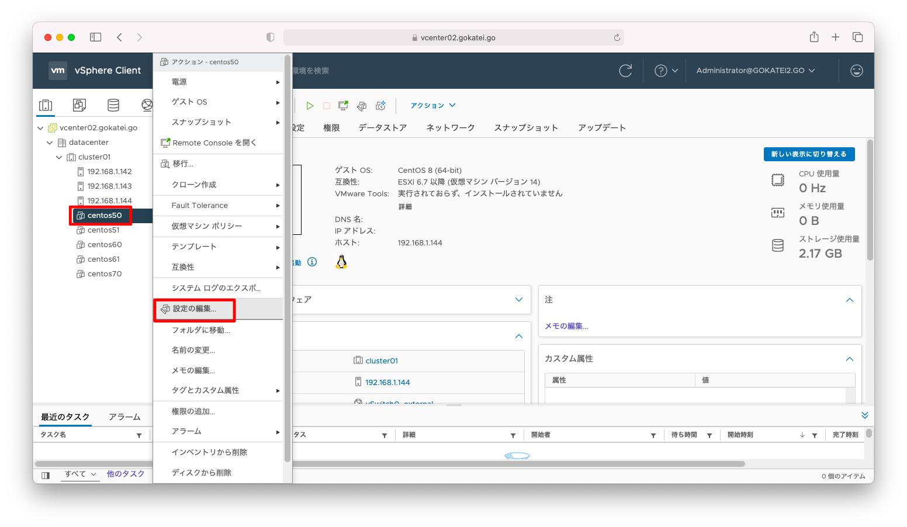Click the Safari sidebar toggle icon
This screenshot has width=907, height=527.
[x=96, y=37]
